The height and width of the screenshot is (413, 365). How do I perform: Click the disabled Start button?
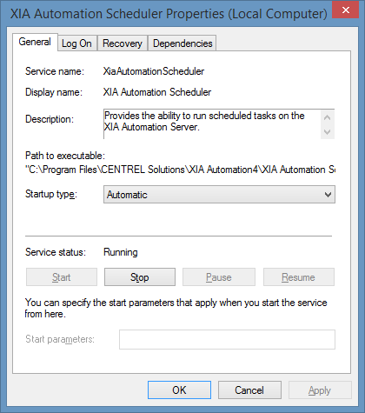[x=62, y=277]
